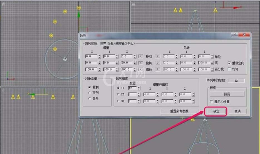This screenshot has width=260, height=154.
Task: Click the 3D count field
Action: [x=132, y=101]
